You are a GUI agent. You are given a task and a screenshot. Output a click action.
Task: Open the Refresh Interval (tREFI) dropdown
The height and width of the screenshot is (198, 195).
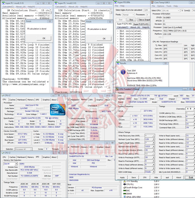[154, 146]
